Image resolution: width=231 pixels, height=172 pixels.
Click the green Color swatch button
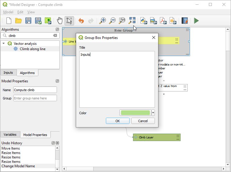[x=135, y=113]
